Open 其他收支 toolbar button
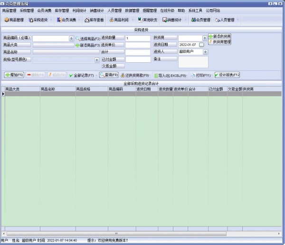Viewport: 285px width, 245px height. (x=148, y=20)
